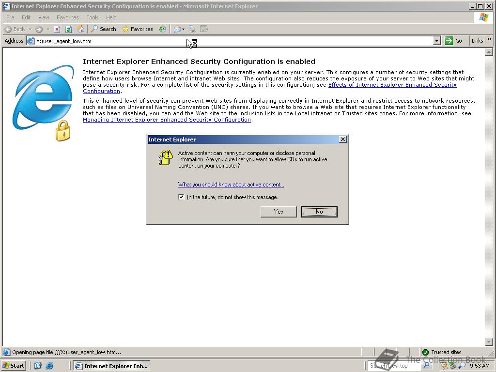
Task: Click the status bar page icon
Action: 6,352
